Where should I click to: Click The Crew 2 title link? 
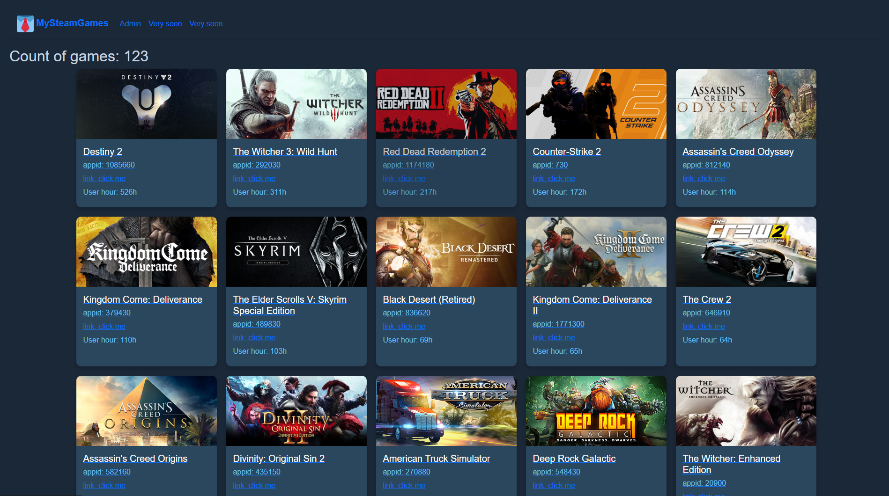coord(706,299)
